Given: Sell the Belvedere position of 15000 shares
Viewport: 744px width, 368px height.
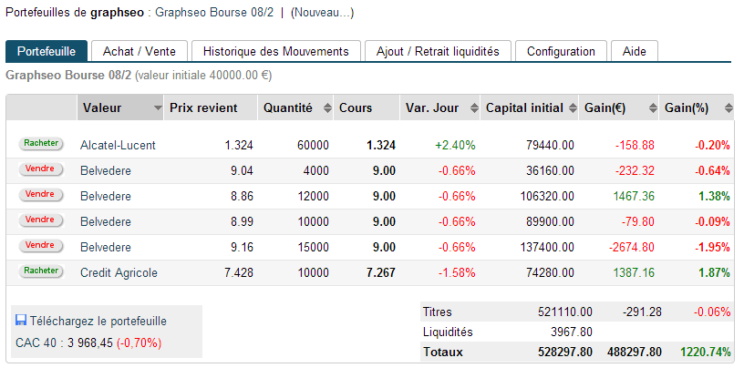Looking at the screenshot, I should (39, 245).
